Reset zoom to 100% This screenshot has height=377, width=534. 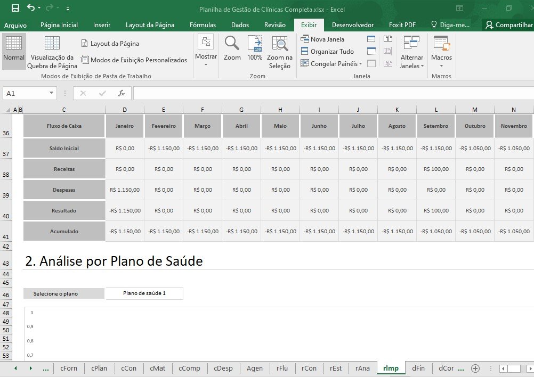point(255,50)
